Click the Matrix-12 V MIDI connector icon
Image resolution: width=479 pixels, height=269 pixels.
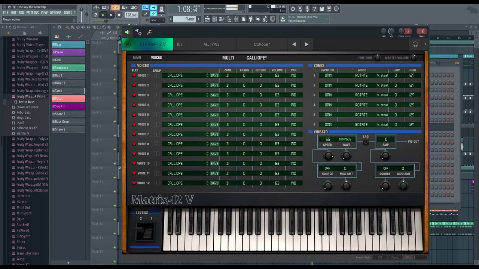[415, 44]
